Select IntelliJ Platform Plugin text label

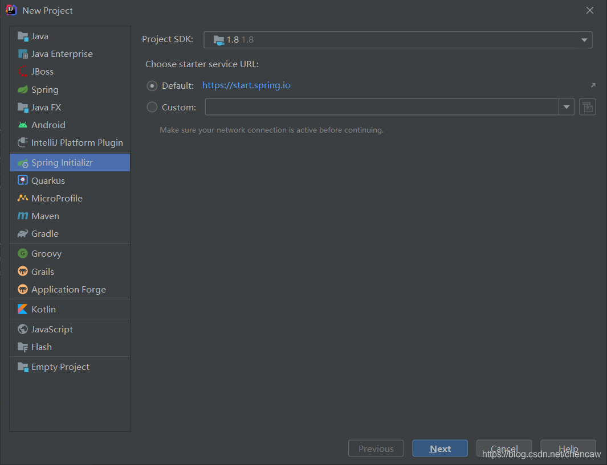click(x=77, y=143)
